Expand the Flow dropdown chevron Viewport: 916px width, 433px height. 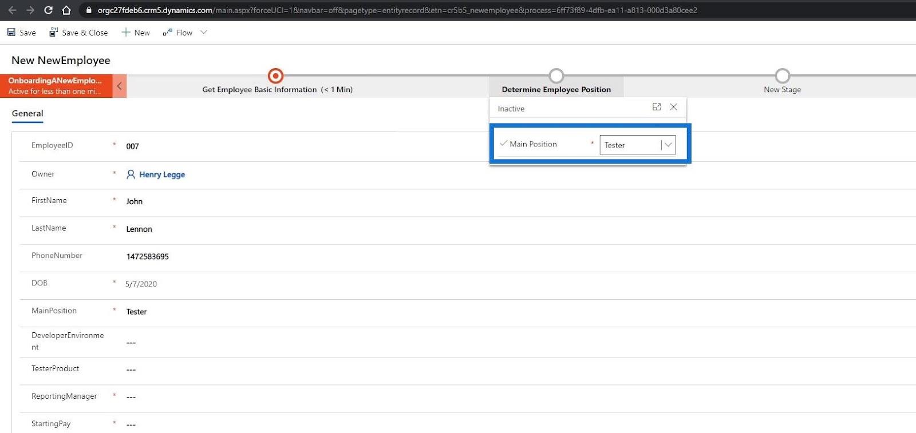point(204,33)
